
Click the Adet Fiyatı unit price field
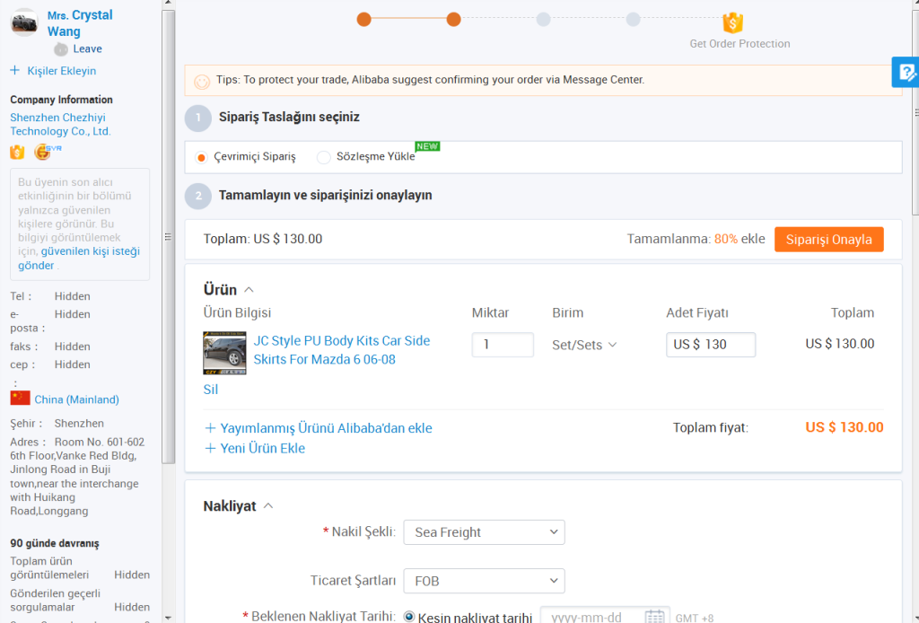click(711, 345)
